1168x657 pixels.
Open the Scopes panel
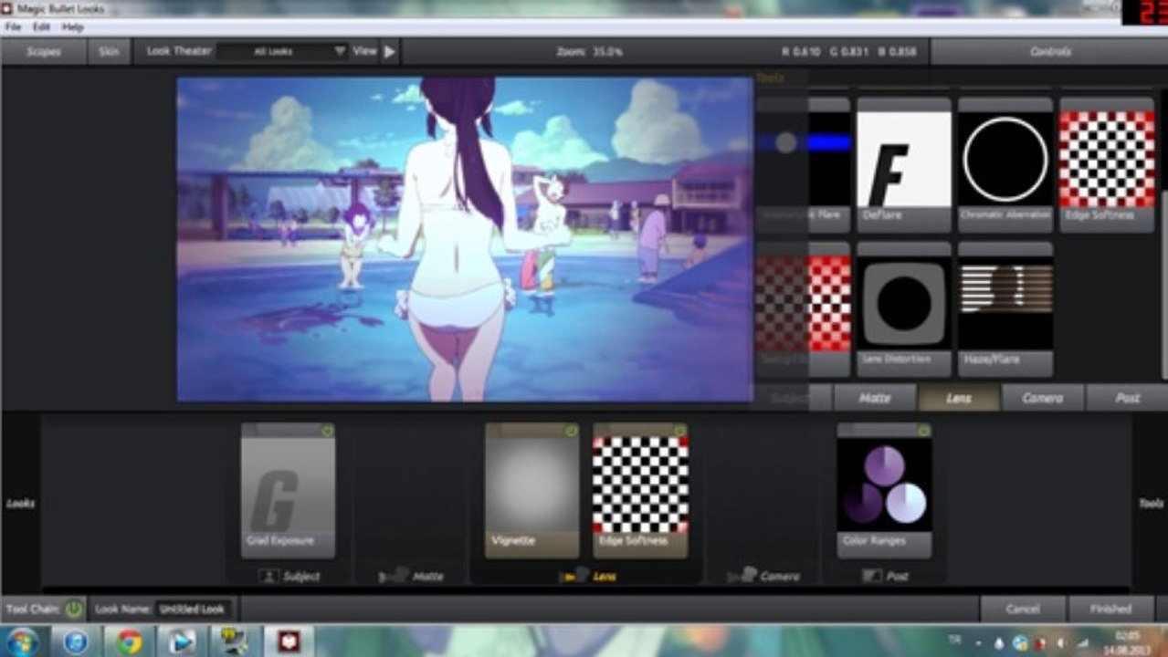43,52
